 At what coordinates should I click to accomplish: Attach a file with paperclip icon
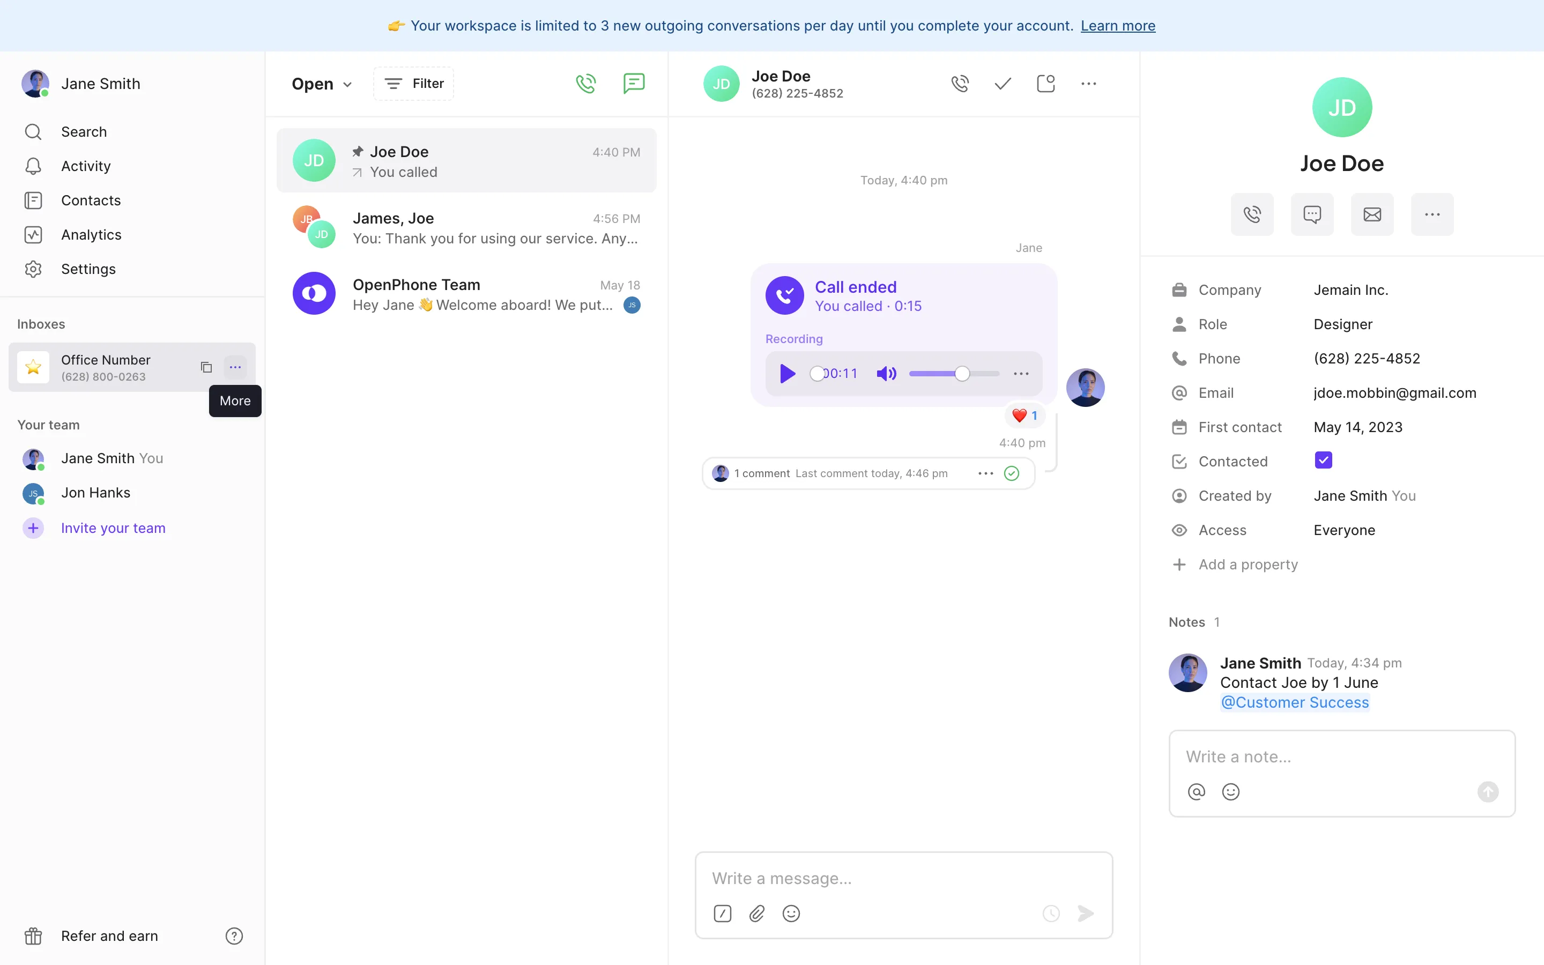point(756,914)
